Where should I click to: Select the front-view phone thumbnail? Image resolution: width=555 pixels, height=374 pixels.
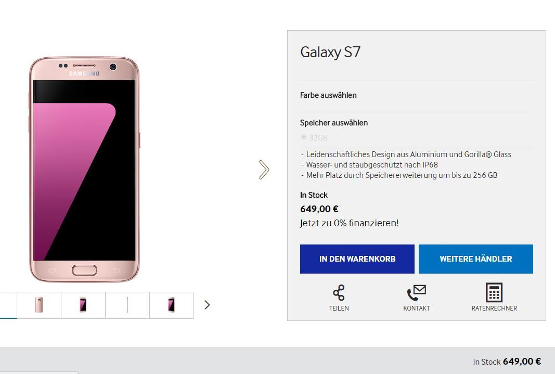(x=83, y=305)
